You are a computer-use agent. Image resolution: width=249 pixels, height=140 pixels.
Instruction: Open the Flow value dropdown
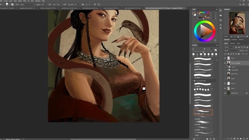click(x=61, y=4)
